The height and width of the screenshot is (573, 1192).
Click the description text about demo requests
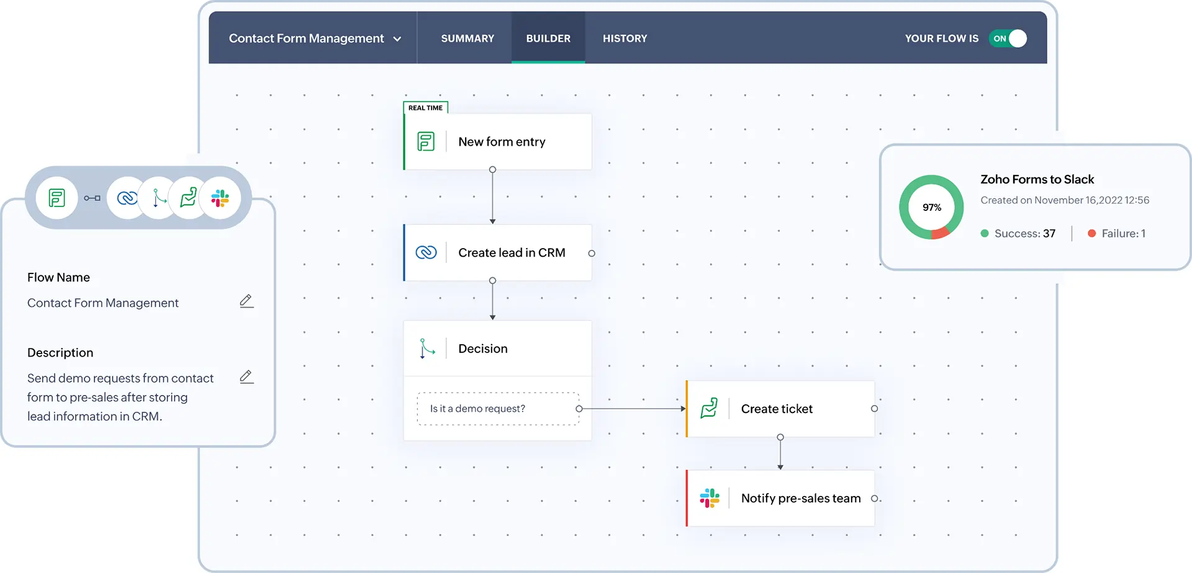pyautogui.click(x=120, y=397)
